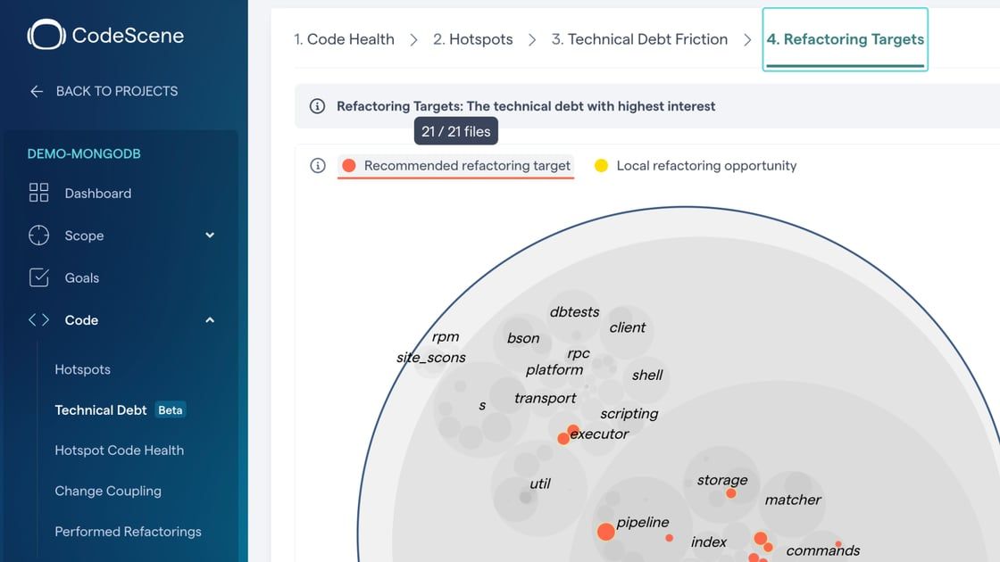Click the rpm folder label
The height and width of the screenshot is (562, 1000).
click(446, 337)
